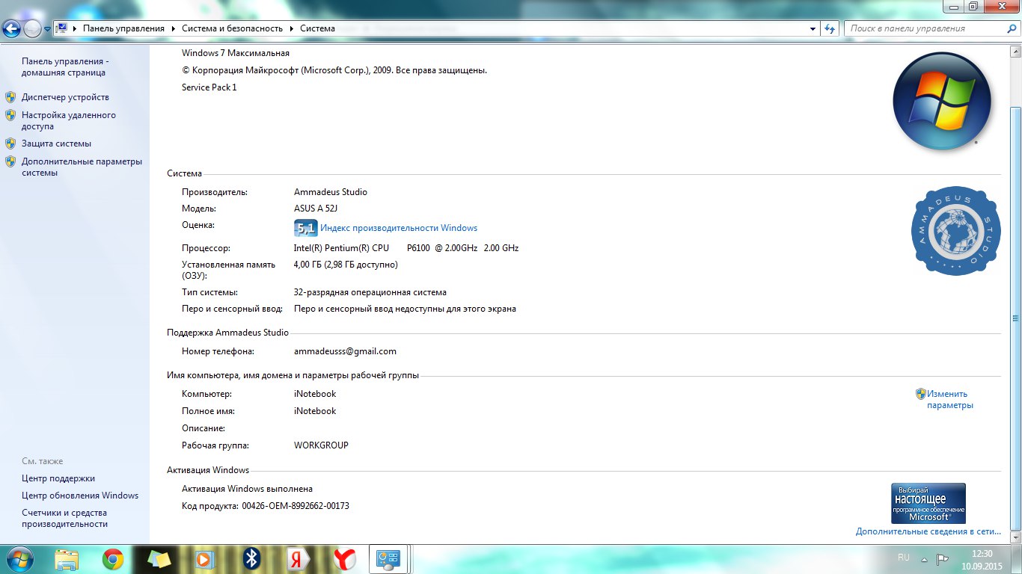Click the shield icon beside 'Изменить параметры'
This screenshot has height=574, width=1022.
coord(921,394)
